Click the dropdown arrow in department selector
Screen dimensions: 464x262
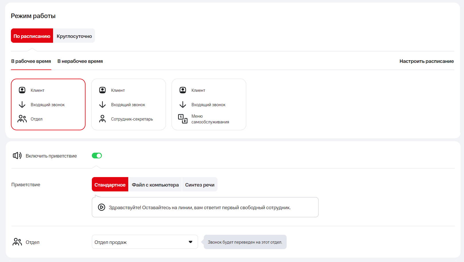pos(191,242)
